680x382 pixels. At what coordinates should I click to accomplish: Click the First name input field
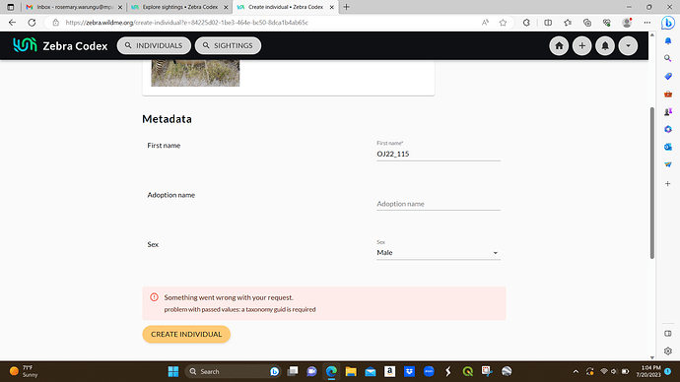coord(439,154)
